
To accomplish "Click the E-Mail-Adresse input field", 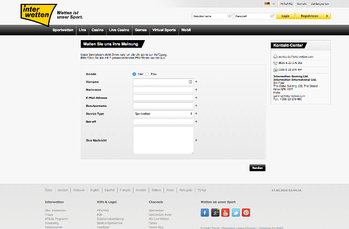I will point(163,98).
